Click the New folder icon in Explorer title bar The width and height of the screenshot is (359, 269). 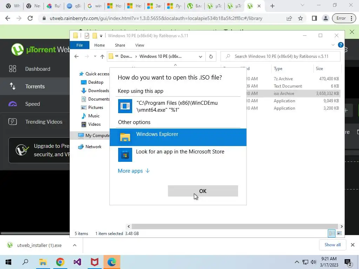click(x=95, y=36)
